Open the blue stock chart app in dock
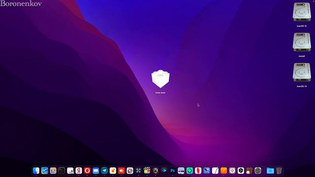The height and width of the screenshot is (177, 315). pos(45,171)
